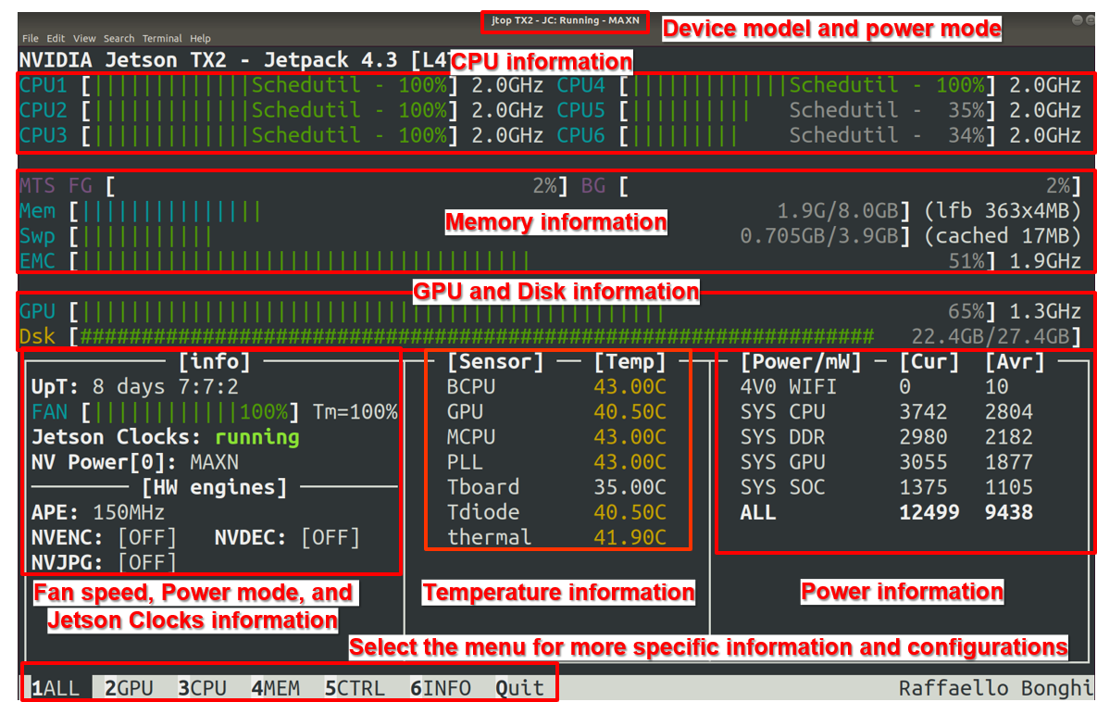This screenshot has width=1097, height=702.
Task: Click the window title 'jtop TX2 - JC: Running - MAXN'
Action: (566, 20)
